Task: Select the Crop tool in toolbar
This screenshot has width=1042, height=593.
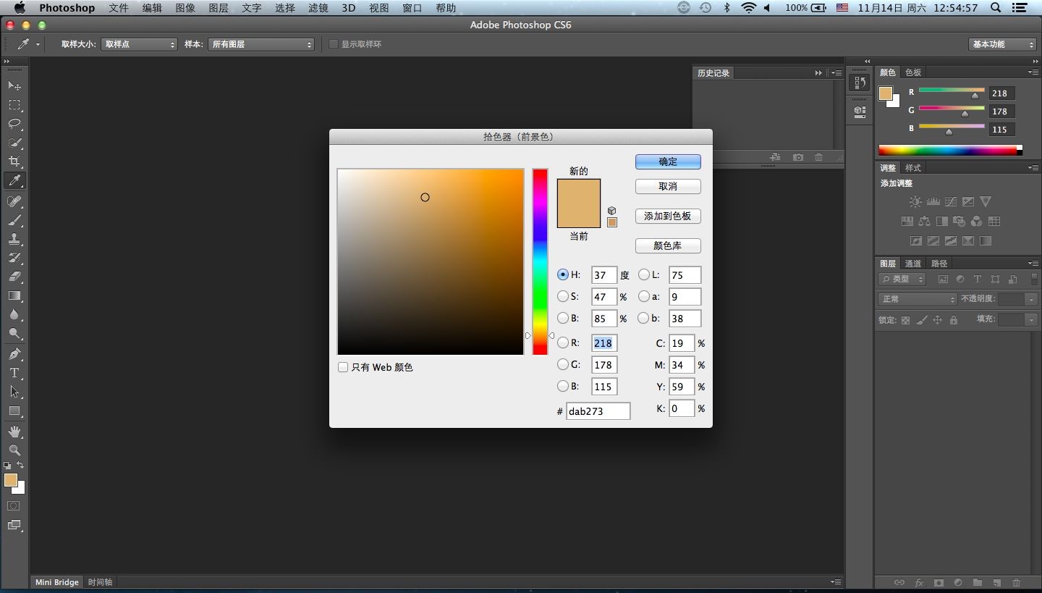Action: click(14, 161)
